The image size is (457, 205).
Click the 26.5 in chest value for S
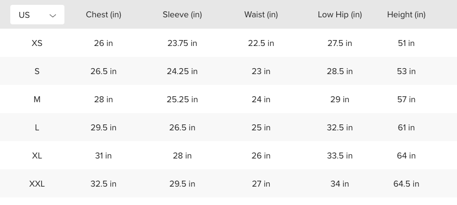coord(103,71)
